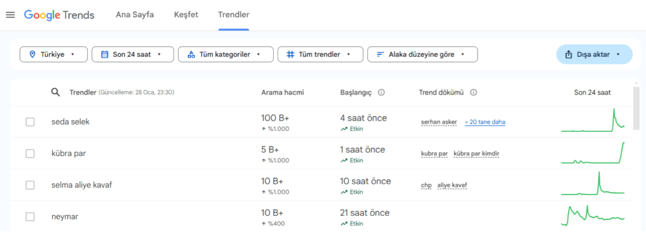Click the info icon next to Başlangıç
646x236 pixels.
(382, 93)
